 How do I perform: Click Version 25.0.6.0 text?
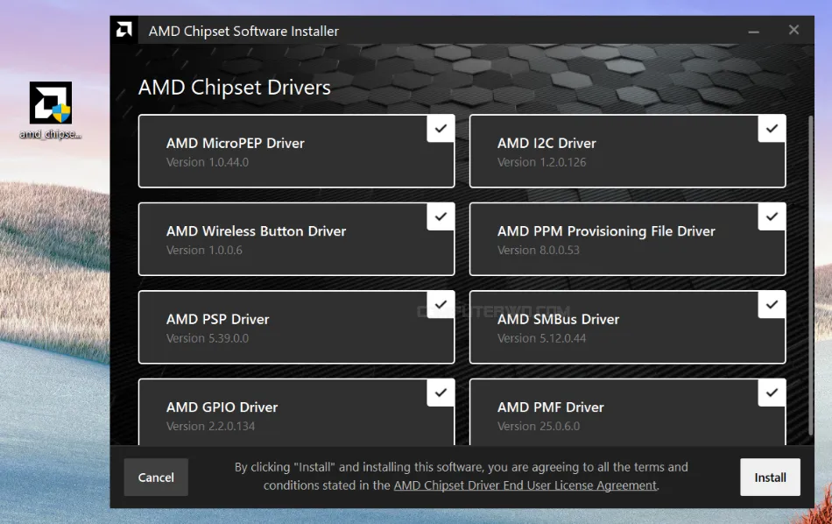coord(538,427)
